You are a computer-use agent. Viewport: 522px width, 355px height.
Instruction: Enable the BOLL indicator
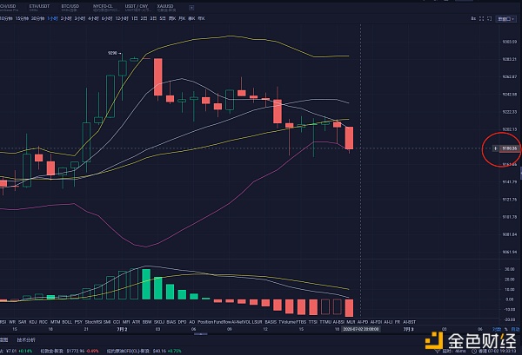[x=67, y=322]
